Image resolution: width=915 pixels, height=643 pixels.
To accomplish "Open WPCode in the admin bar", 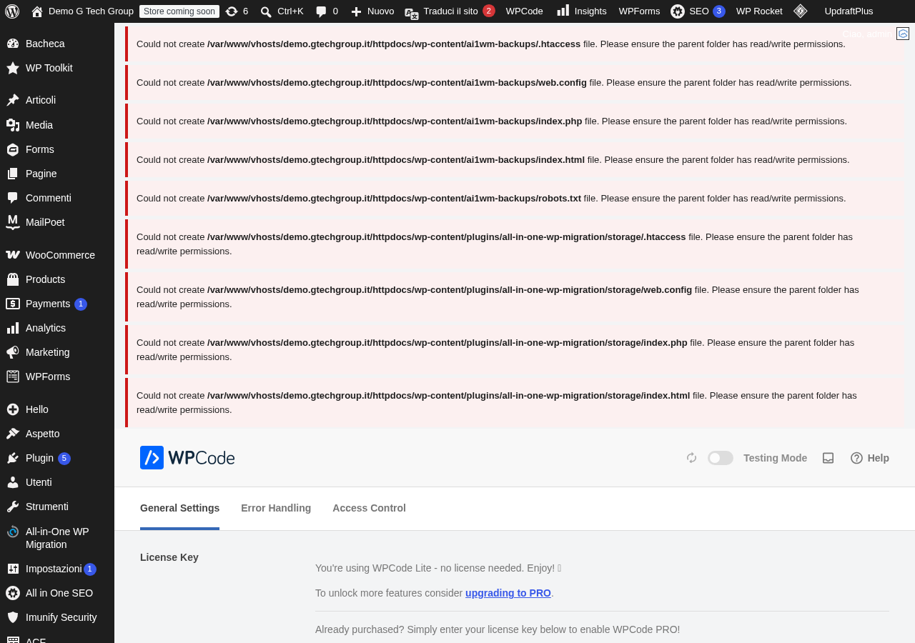I will click(524, 11).
